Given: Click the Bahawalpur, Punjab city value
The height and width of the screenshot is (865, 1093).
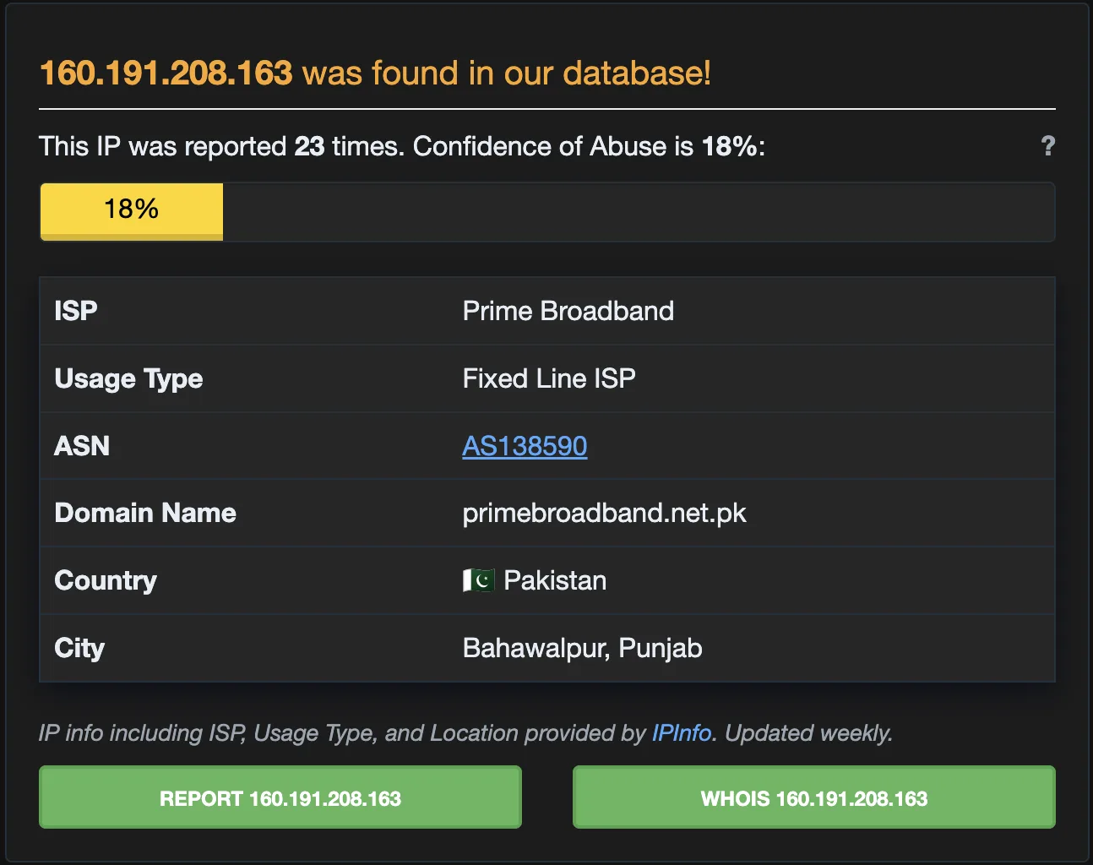Looking at the screenshot, I should [583, 648].
